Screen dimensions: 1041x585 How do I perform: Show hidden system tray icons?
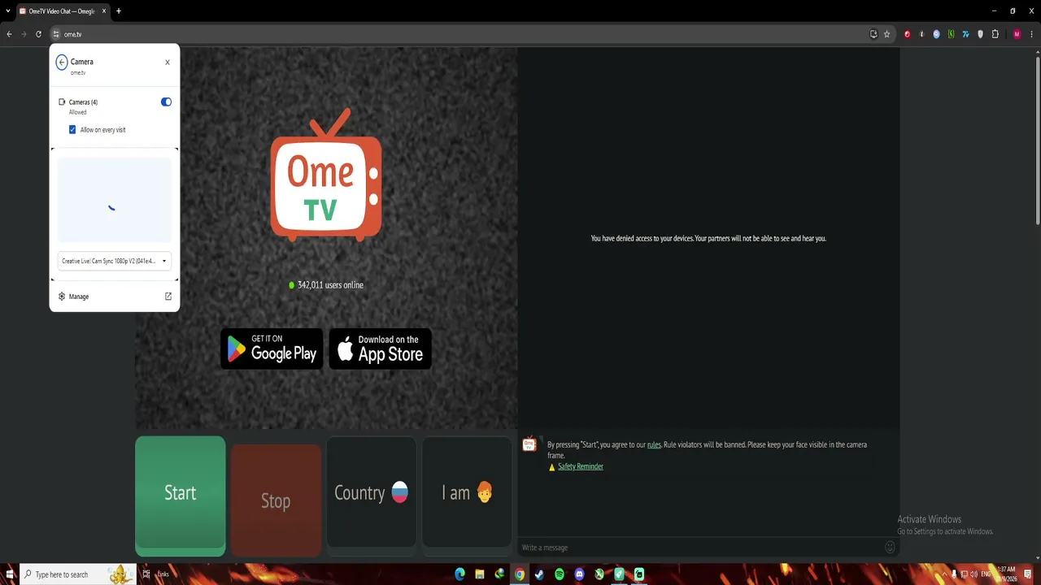point(944,574)
